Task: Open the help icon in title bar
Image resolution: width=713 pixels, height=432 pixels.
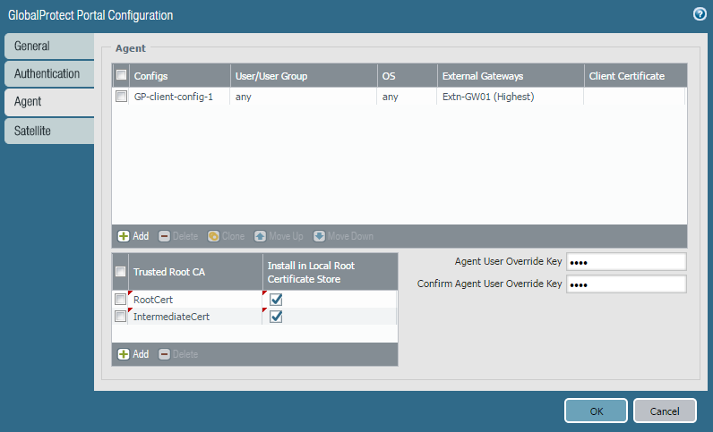Action: coord(700,14)
